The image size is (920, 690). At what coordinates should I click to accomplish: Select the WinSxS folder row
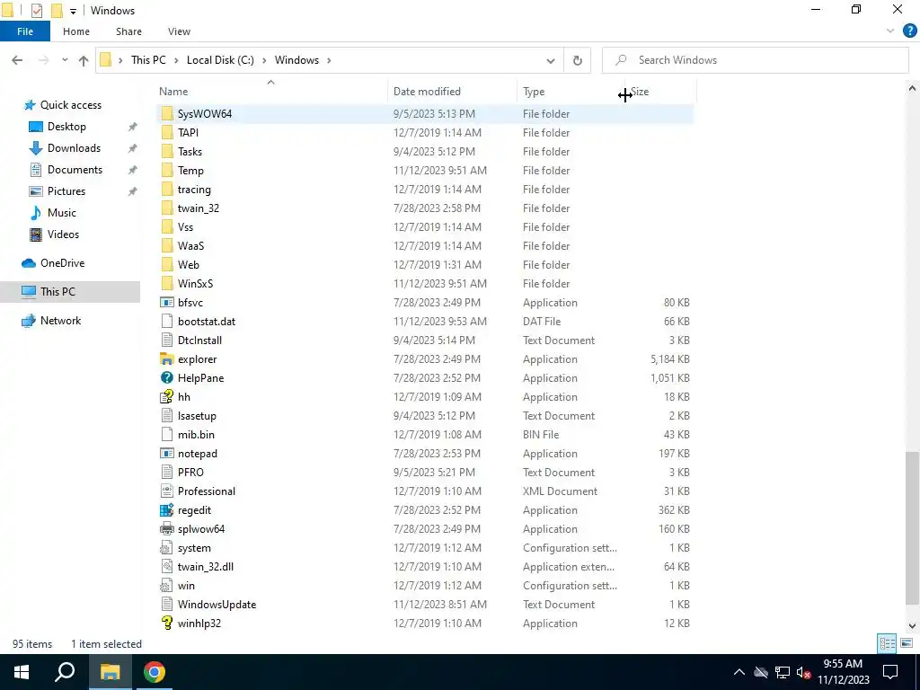tap(425, 283)
